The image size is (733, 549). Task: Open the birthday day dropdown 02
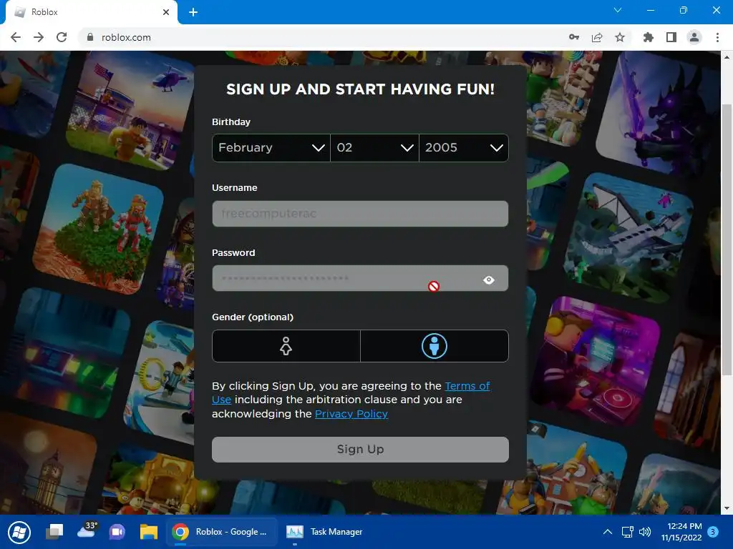pos(374,147)
